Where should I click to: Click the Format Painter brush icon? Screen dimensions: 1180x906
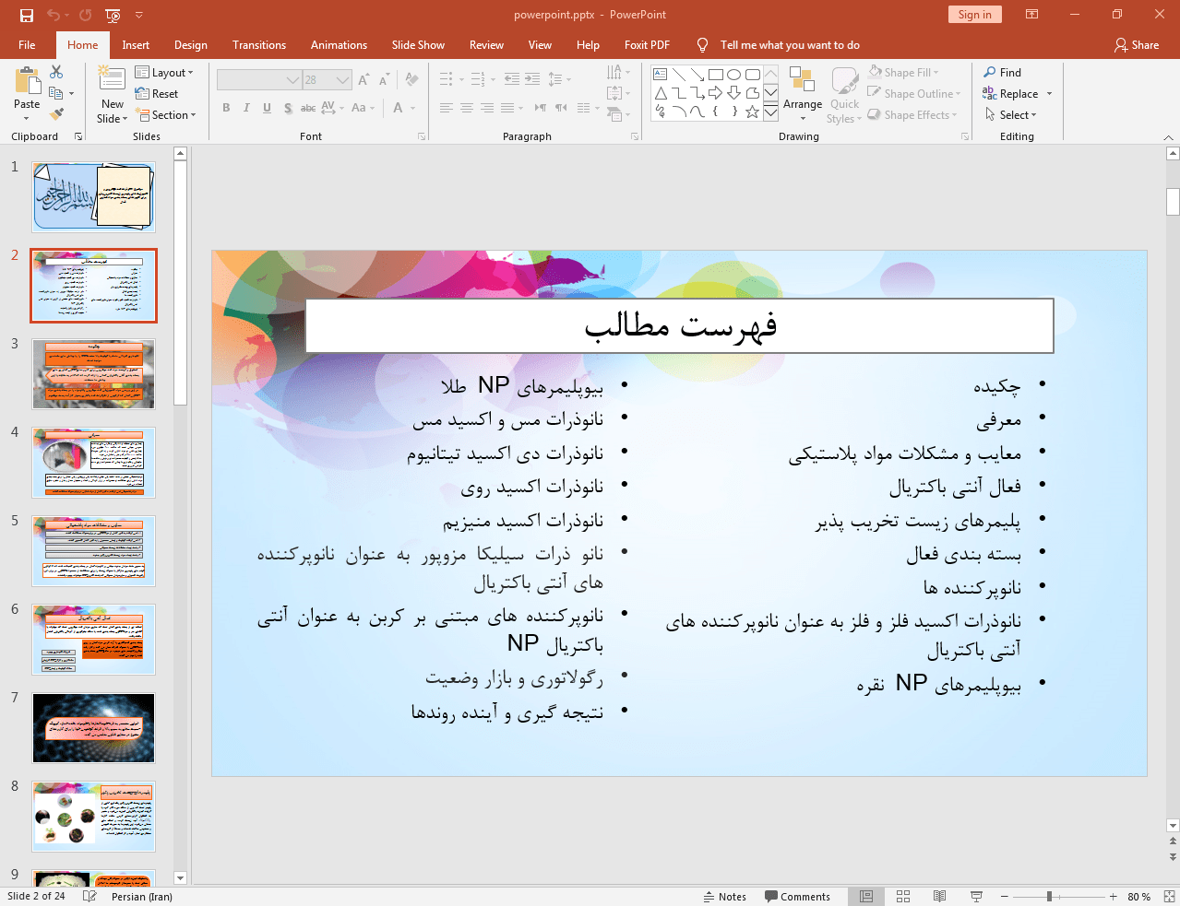click(56, 114)
